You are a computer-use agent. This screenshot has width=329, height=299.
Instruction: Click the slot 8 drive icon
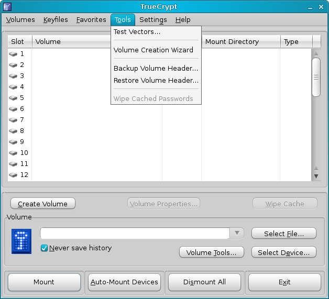click(x=13, y=131)
